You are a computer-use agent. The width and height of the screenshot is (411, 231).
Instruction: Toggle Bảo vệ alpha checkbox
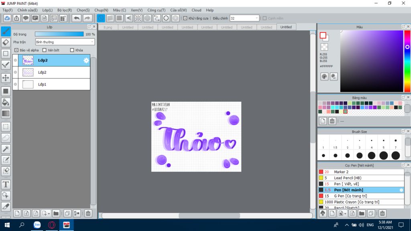point(16,50)
